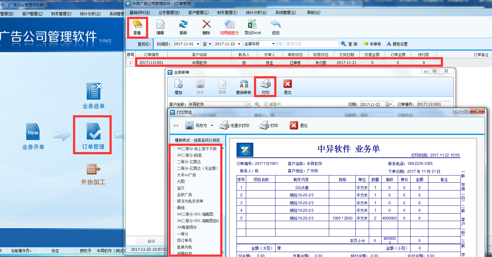Select template 银河光电发货单
The width and height of the screenshot is (492, 257).
(x=190, y=201)
